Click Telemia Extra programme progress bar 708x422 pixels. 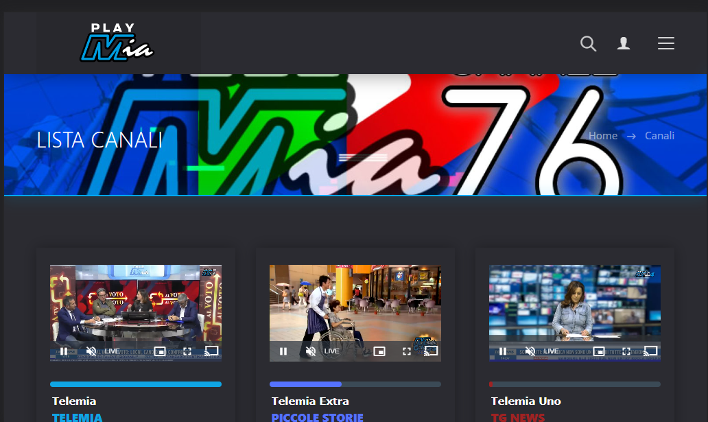pos(355,384)
